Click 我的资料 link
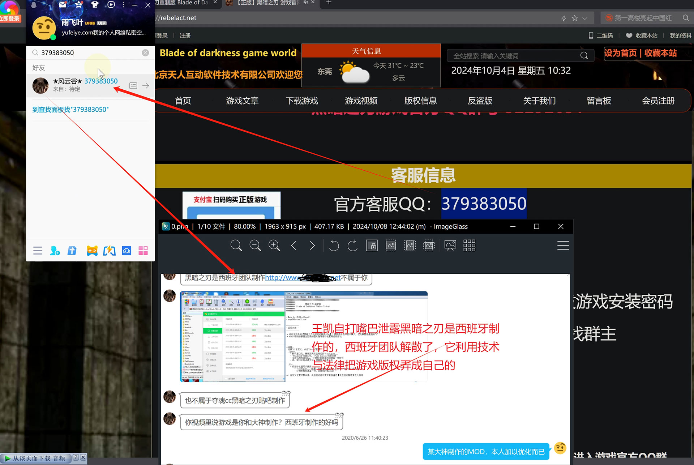This screenshot has height=465, width=694. (x=680, y=35)
